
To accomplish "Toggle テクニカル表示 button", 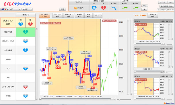I will pos(58,15).
